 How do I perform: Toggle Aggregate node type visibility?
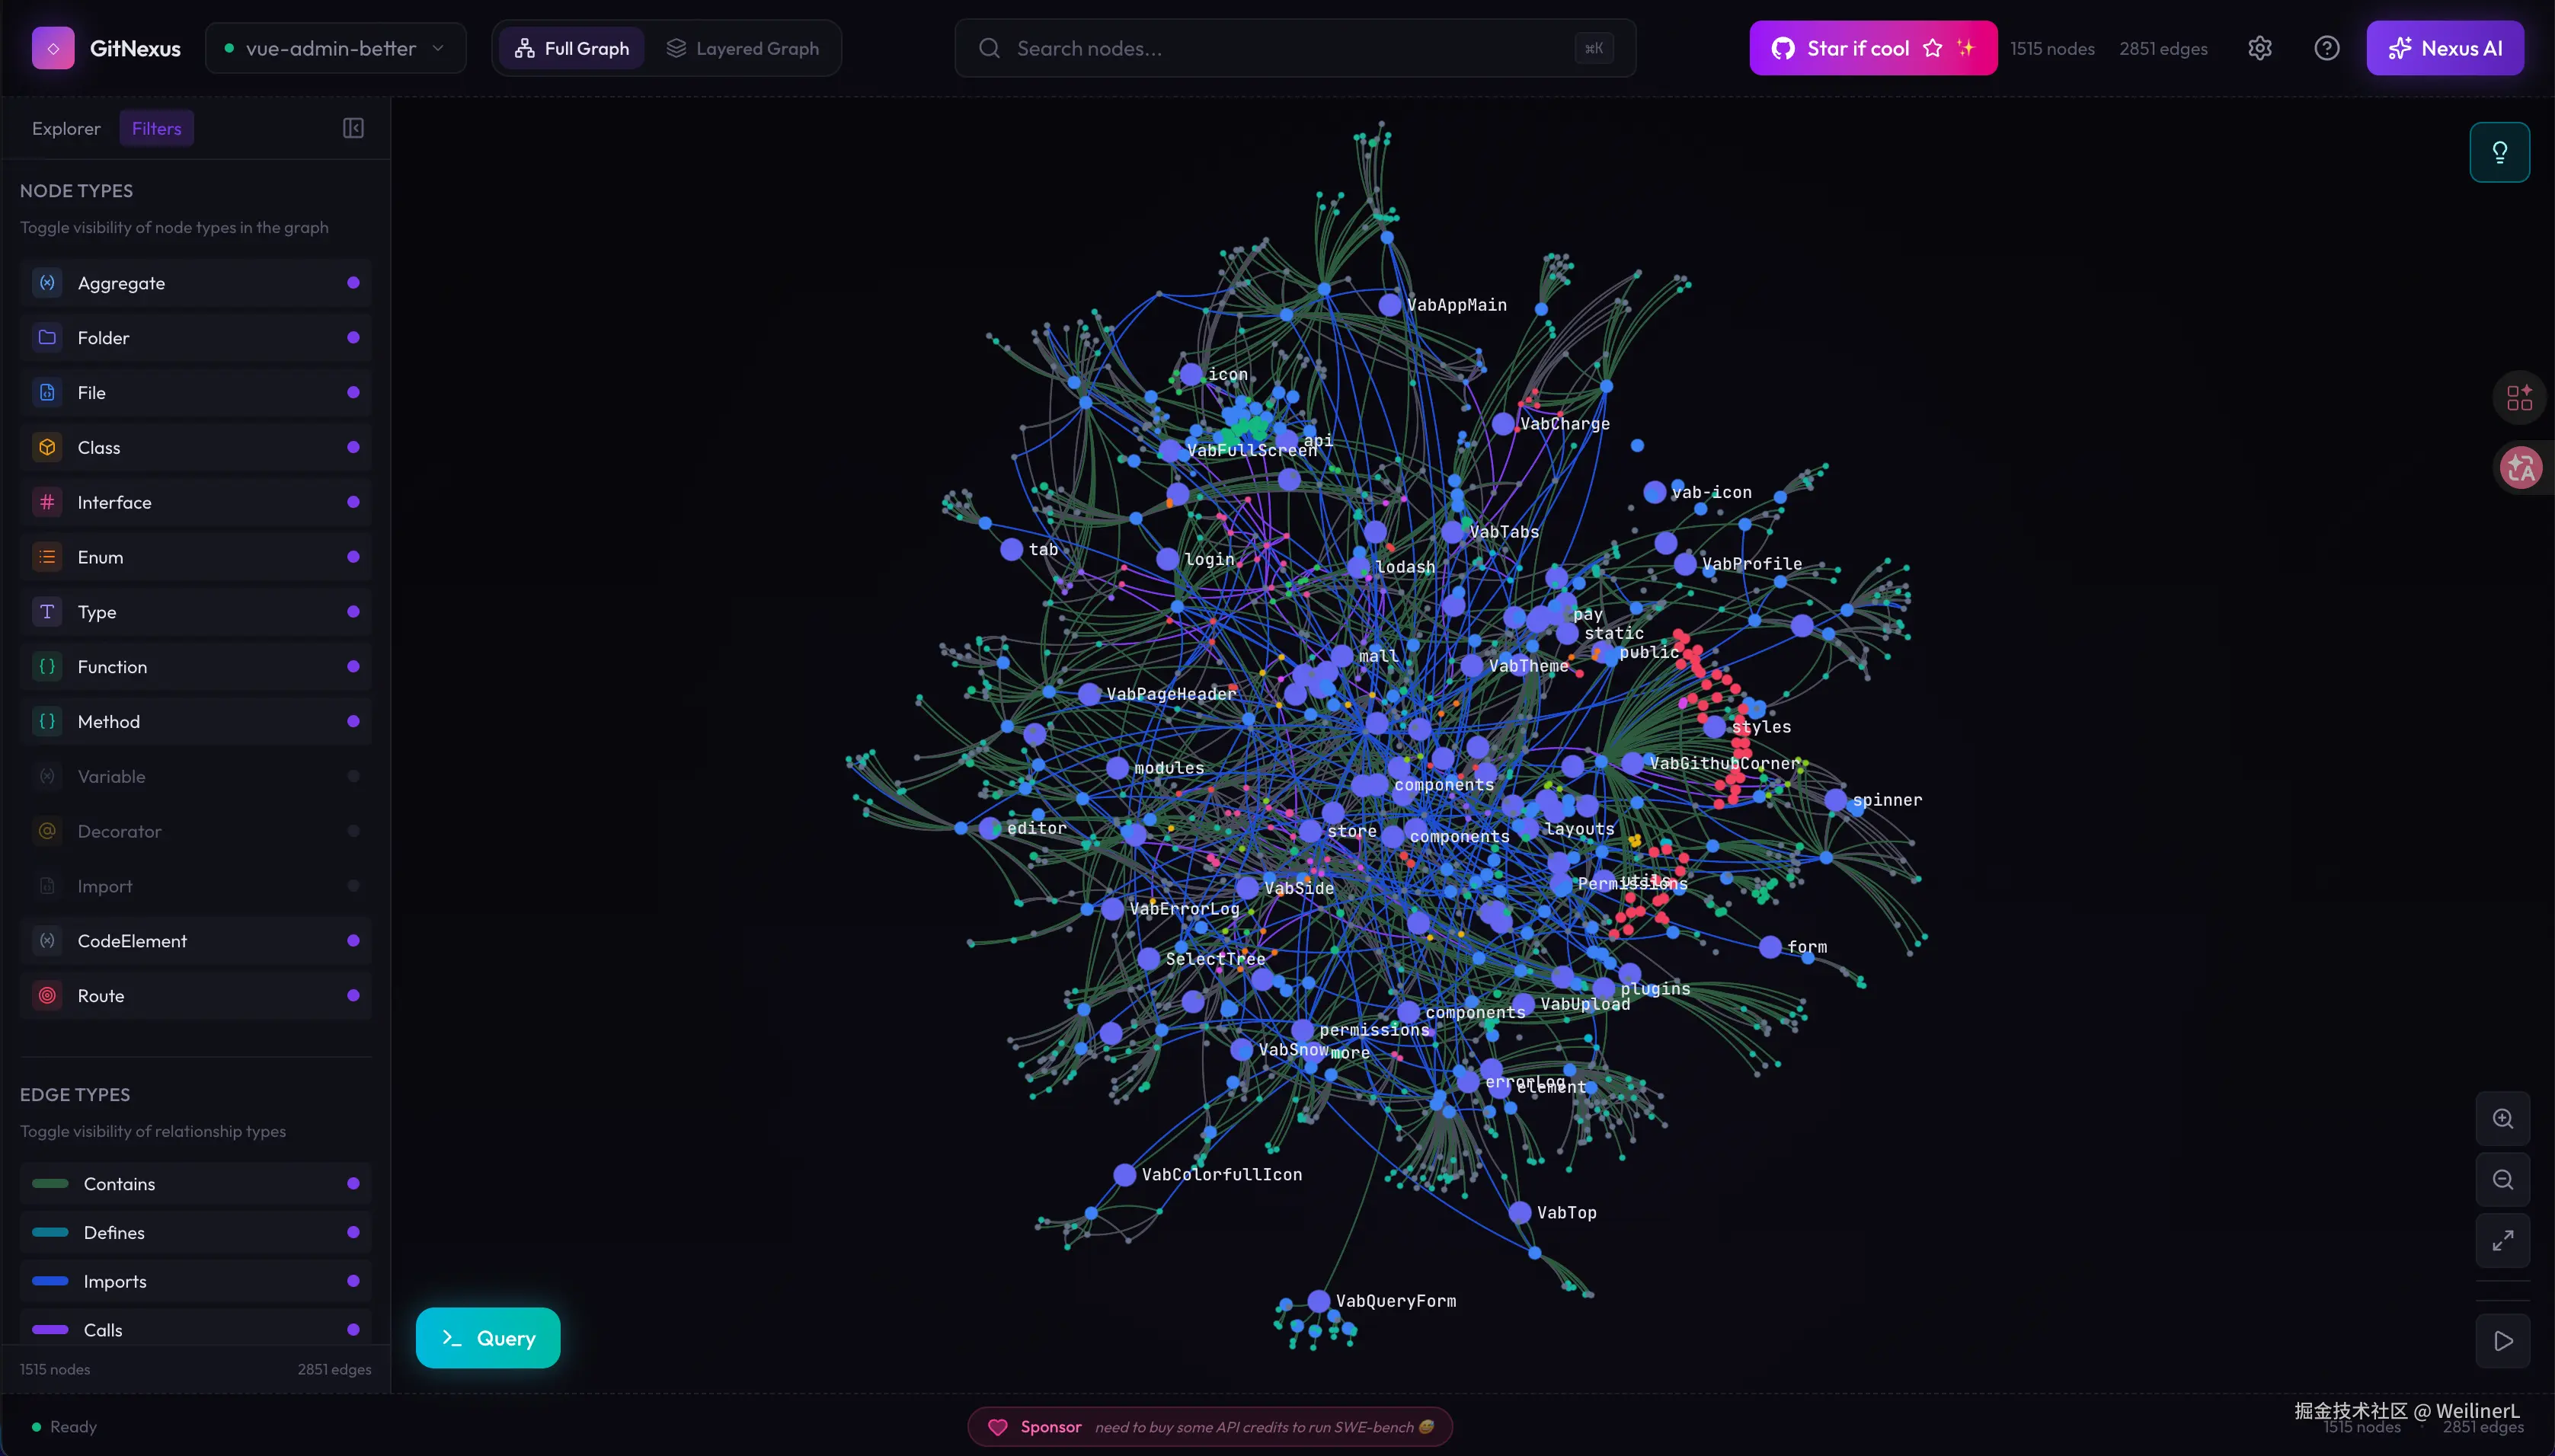pyautogui.click(x=195, y=283)
